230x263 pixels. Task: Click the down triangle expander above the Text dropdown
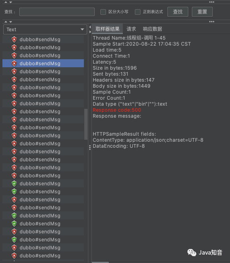click(x=10, y=22)
